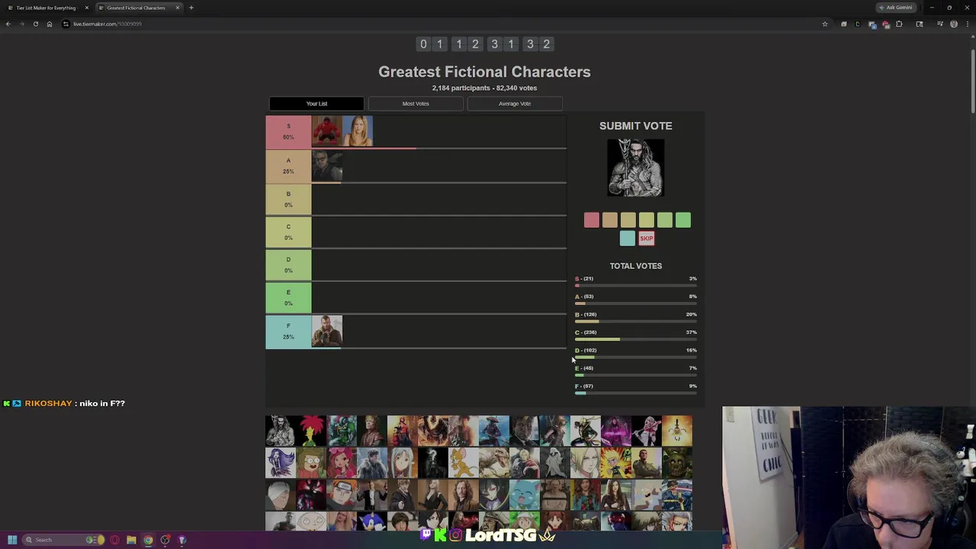Viewport: 976px width, 549px height.
Task: Click the first countdown digit 0
Action: click(x=423, y=44)
